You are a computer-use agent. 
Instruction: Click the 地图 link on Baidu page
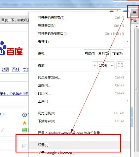coord(5,70)
